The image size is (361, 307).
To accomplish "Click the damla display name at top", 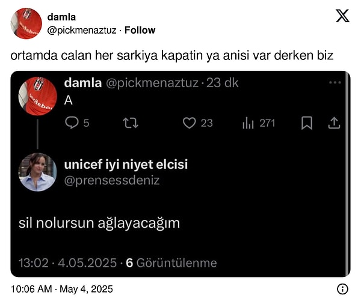I will (61, 17).
